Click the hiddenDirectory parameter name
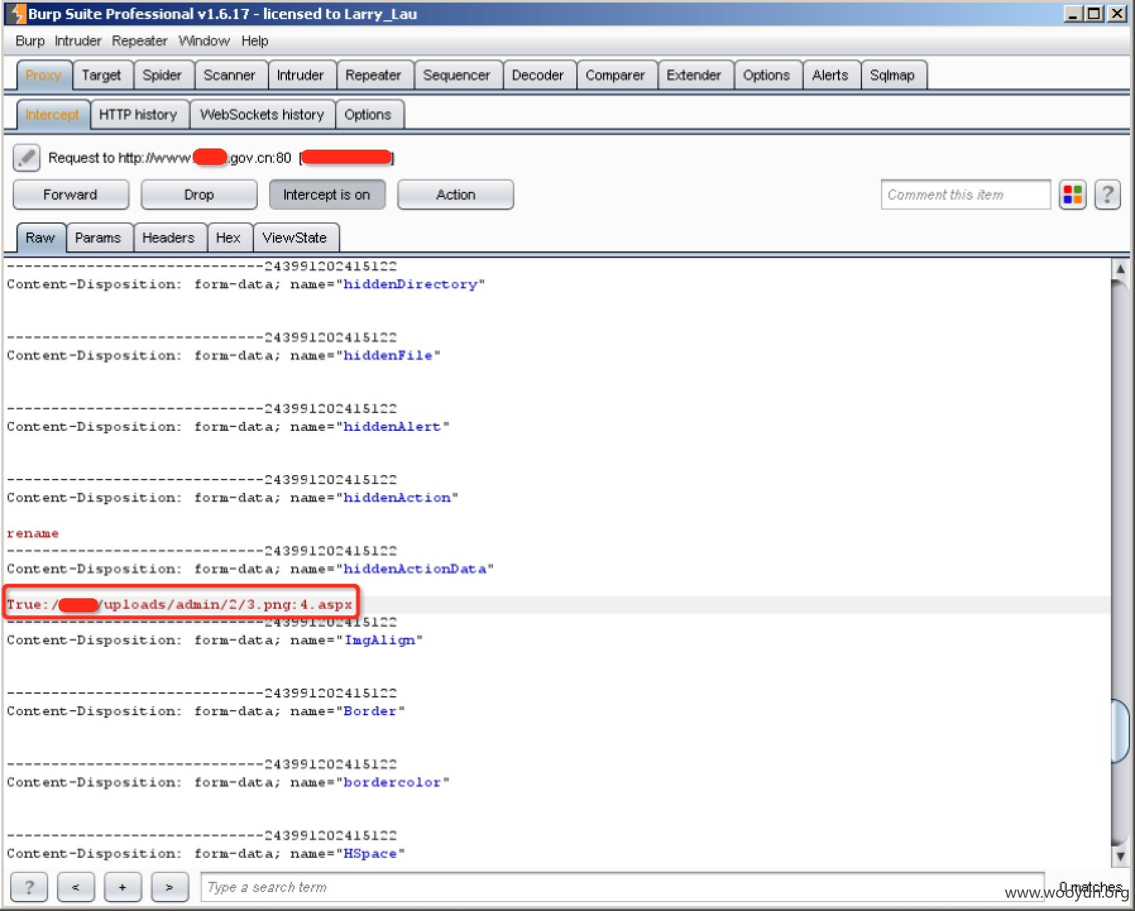Screen dimensions: 1135x911 (410, 284)
